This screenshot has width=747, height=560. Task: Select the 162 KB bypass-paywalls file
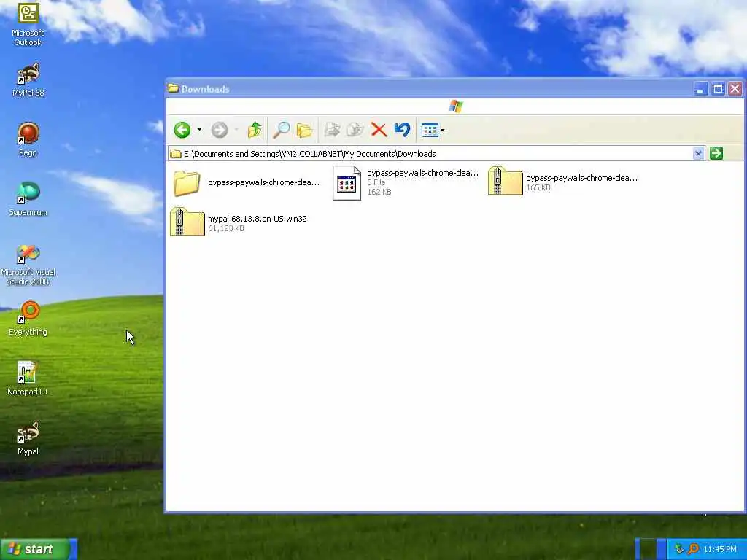tap(406, 183)
